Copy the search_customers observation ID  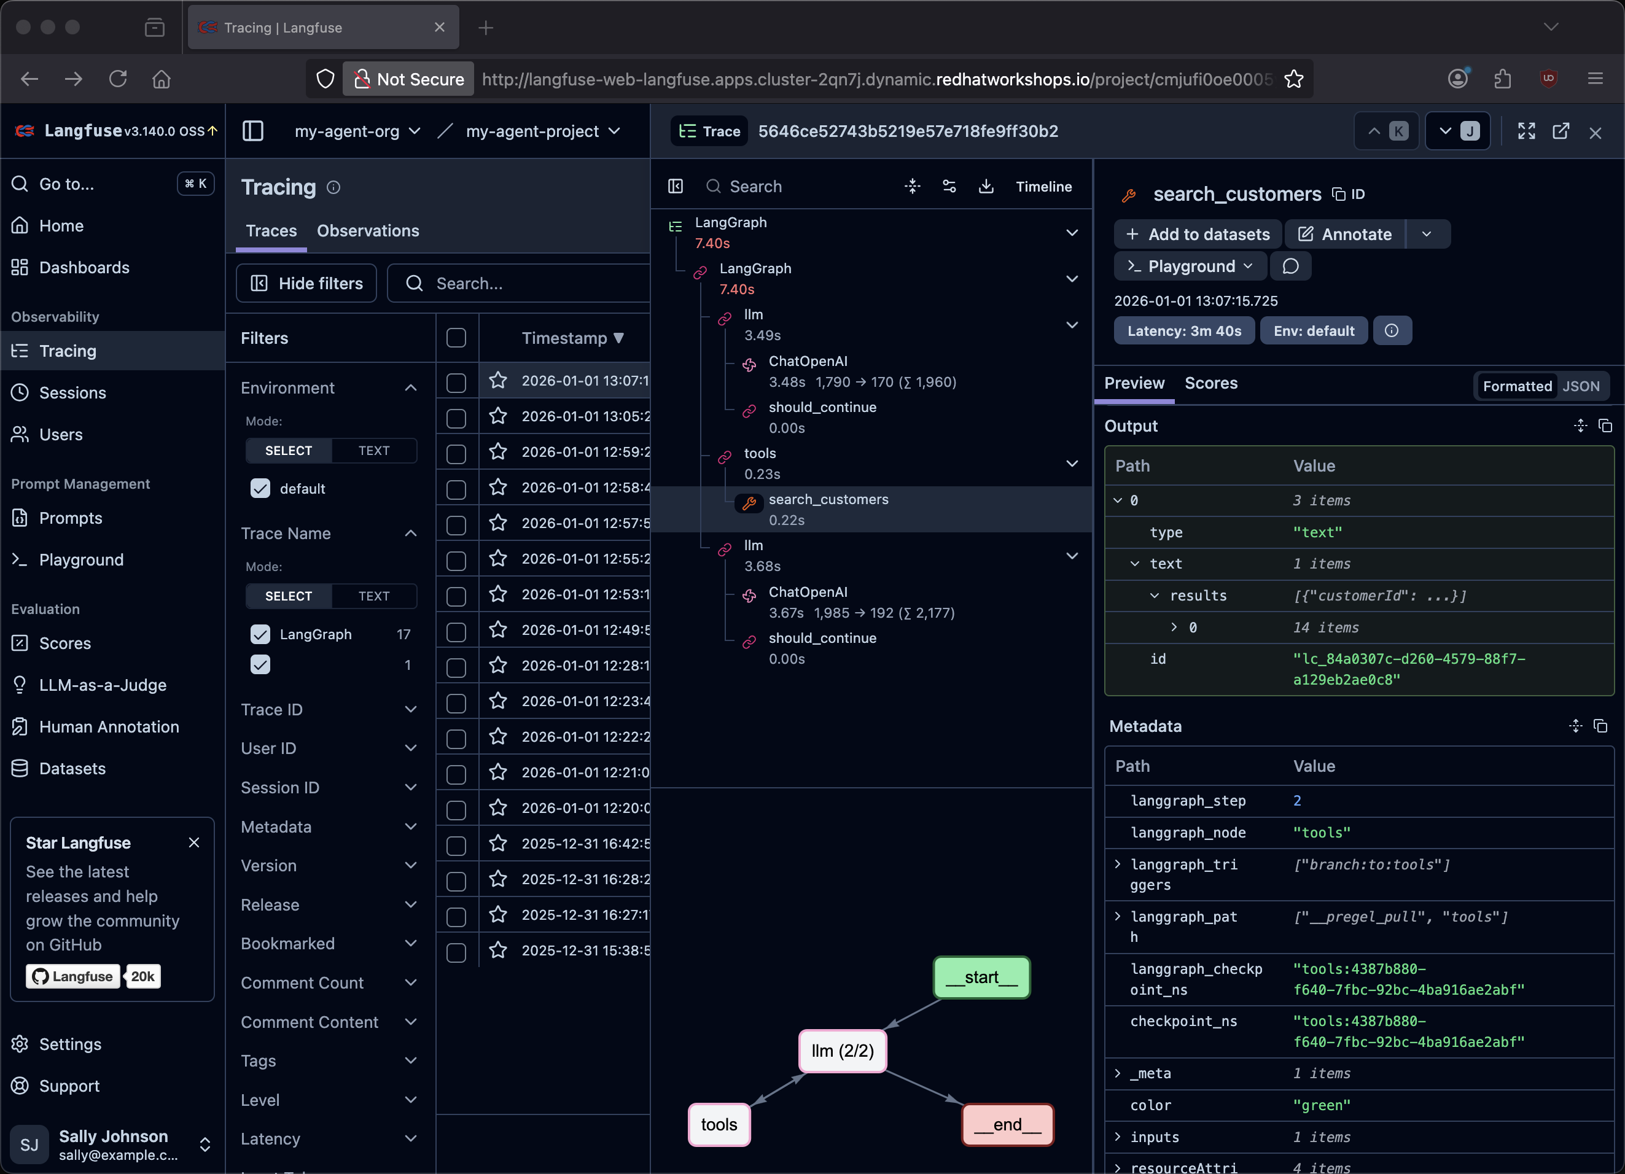pos(1347,194)
